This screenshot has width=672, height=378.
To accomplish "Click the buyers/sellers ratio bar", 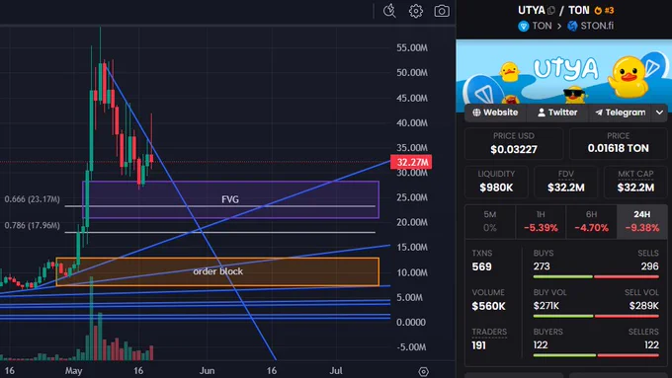I will click(x=596, y=355).
